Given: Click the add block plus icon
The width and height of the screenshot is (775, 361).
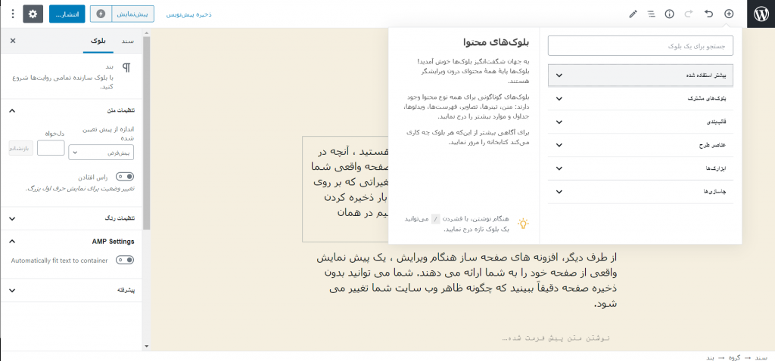Looking at the screenshot, I should pyautogui.click(x=729, y=14).
